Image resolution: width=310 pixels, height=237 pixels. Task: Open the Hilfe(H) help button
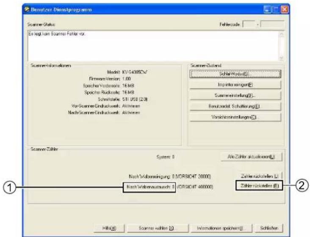click(x=109, y=228)
